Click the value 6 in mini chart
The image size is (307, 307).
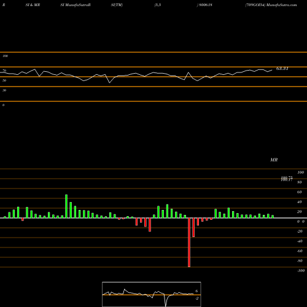tap(196, 291)
